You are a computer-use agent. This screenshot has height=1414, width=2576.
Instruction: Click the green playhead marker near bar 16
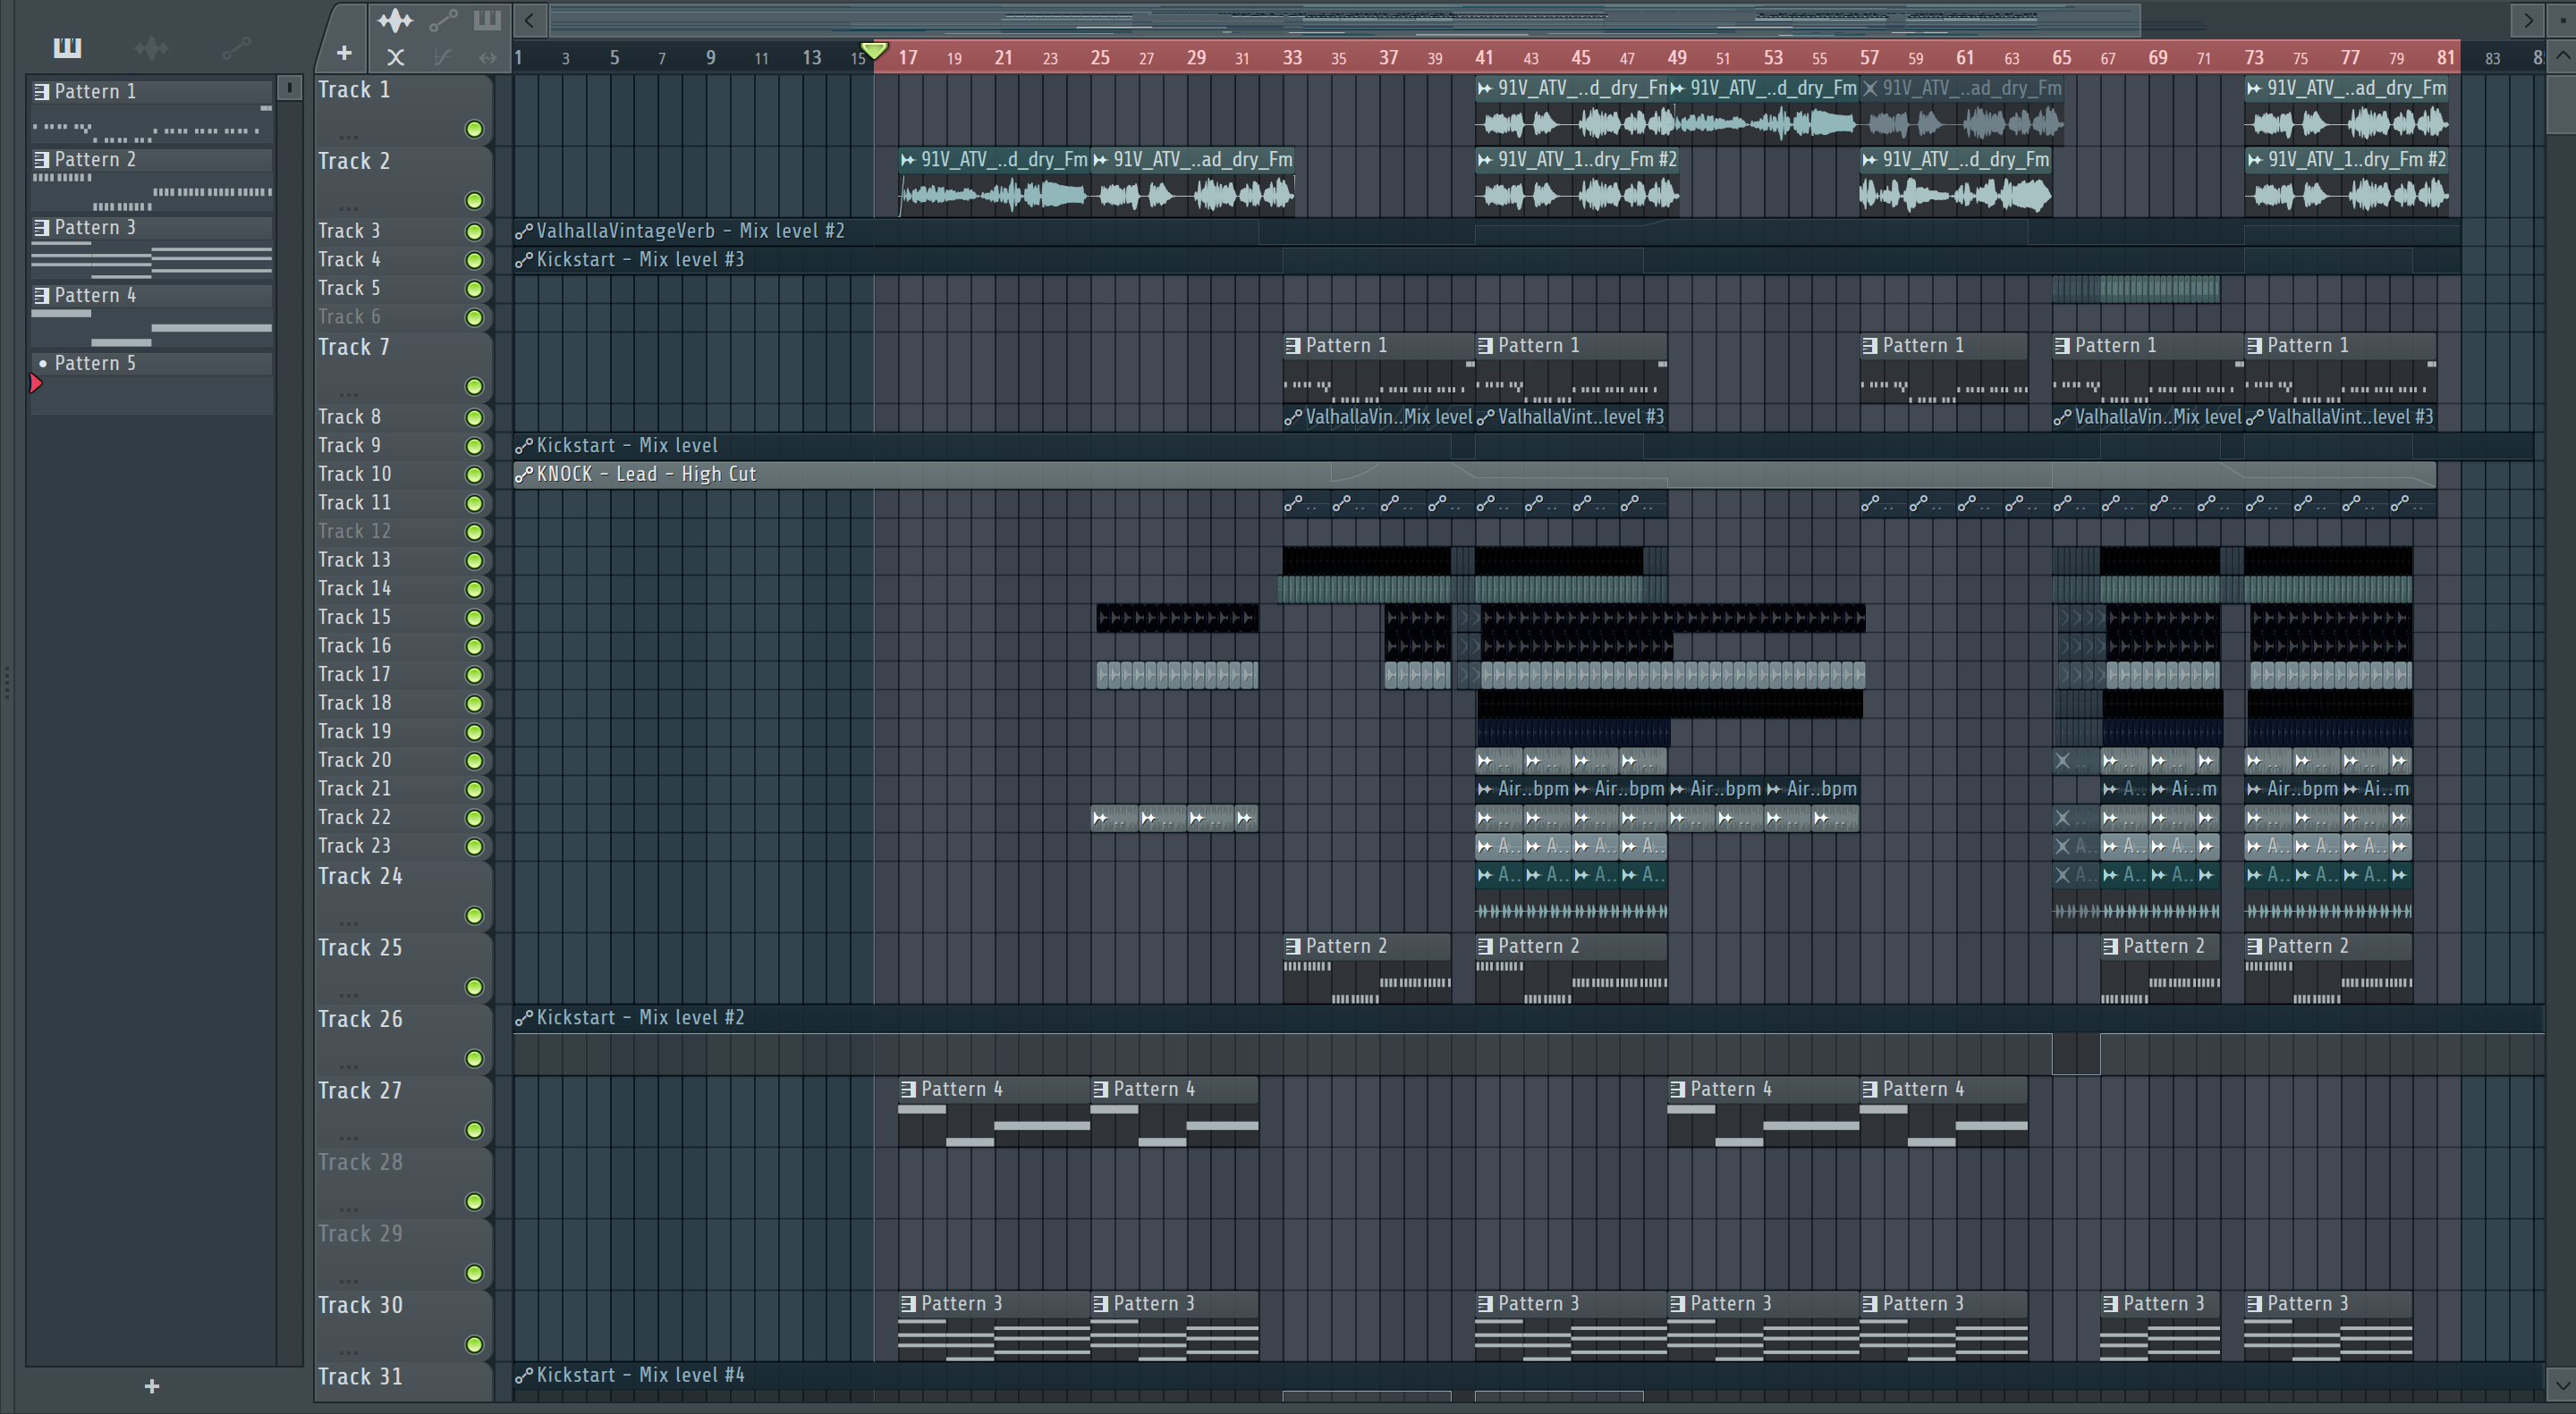[x=874, y=51]
